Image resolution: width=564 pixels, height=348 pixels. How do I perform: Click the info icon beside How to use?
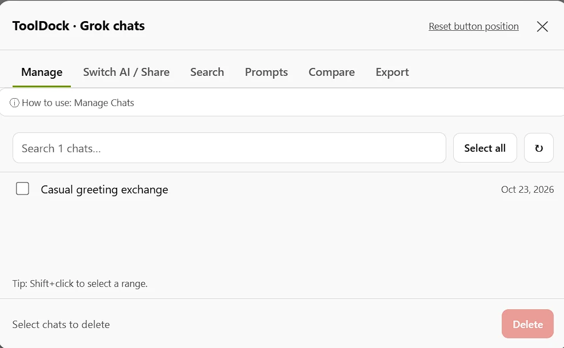coord(14,103)
